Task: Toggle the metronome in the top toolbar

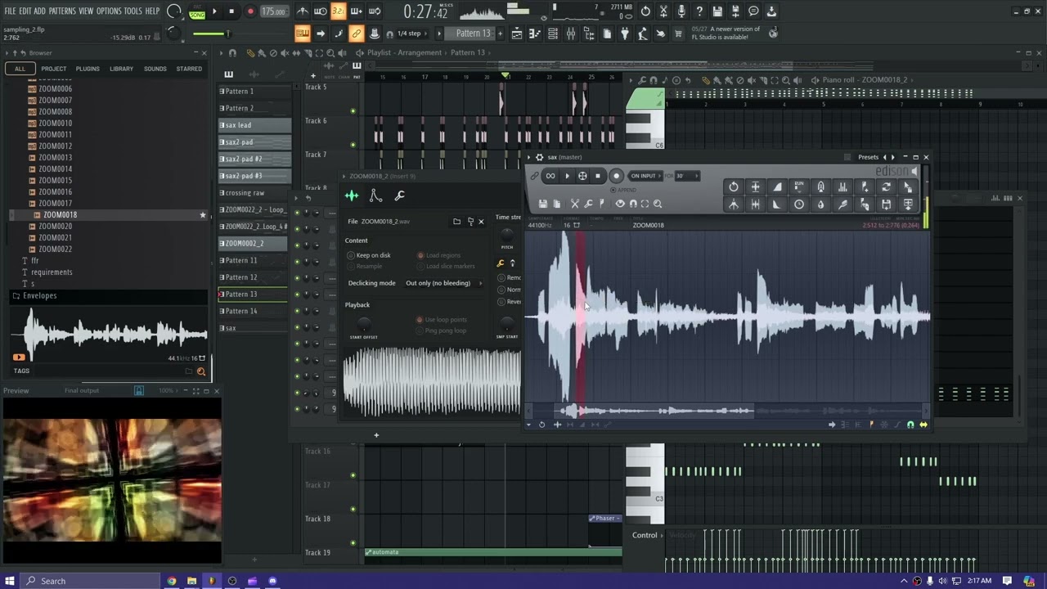Action: click(303, 11)
